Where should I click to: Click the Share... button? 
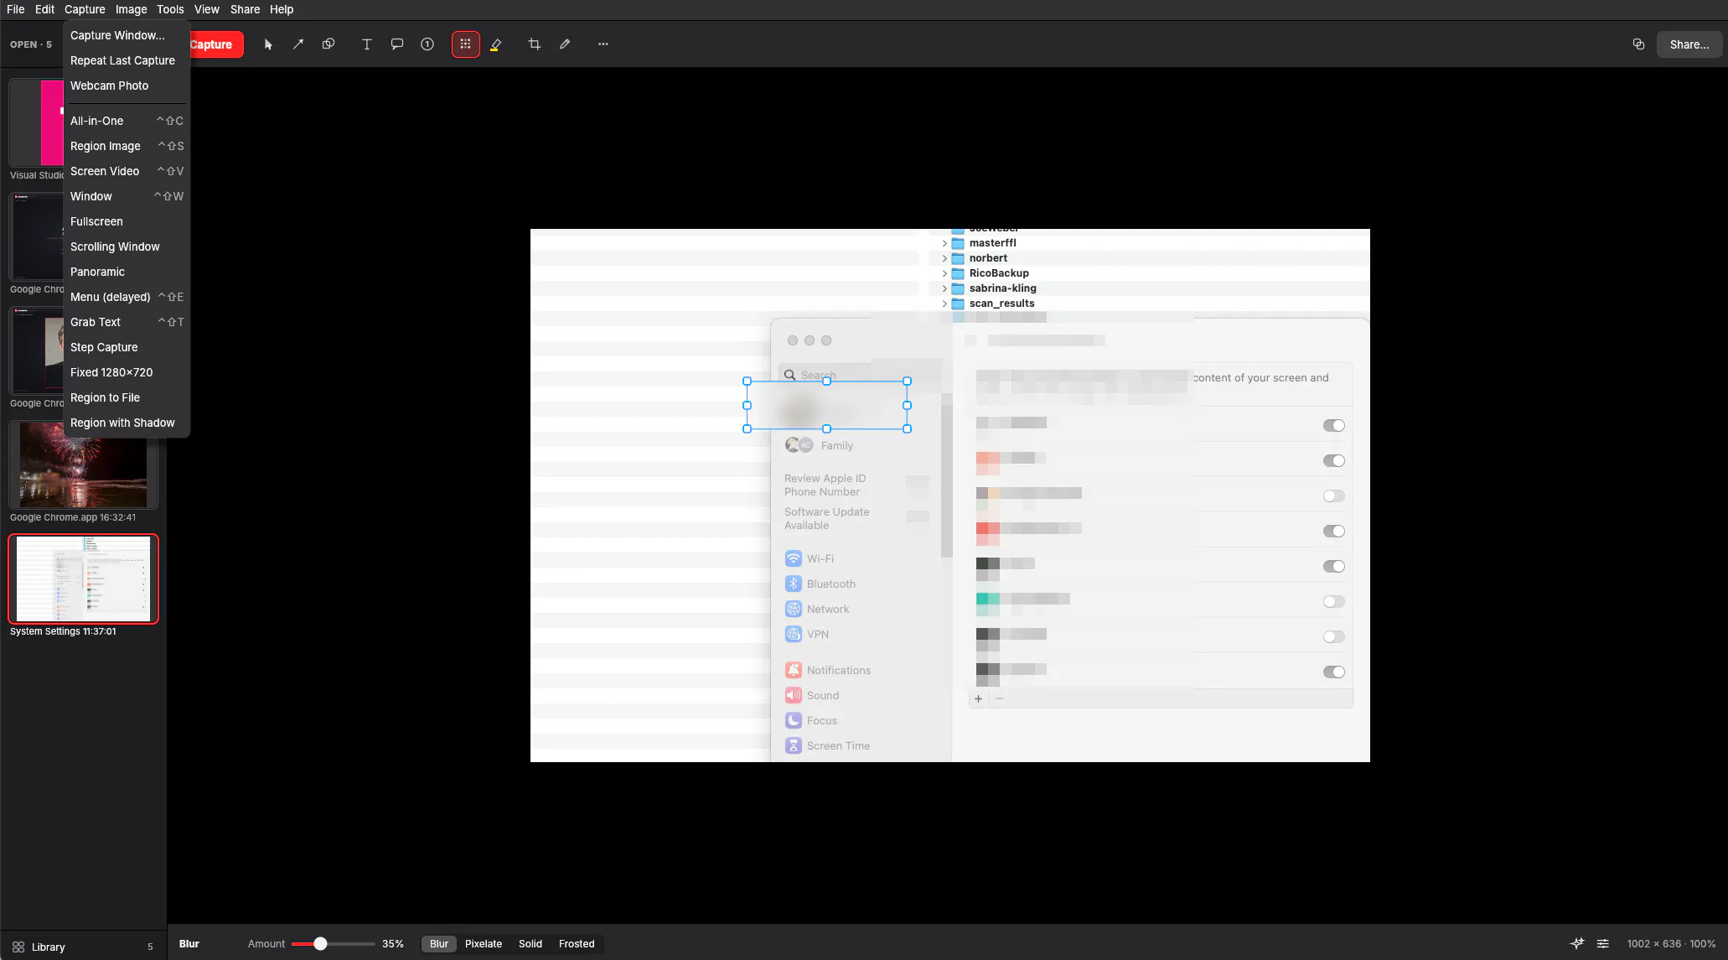1689,44
